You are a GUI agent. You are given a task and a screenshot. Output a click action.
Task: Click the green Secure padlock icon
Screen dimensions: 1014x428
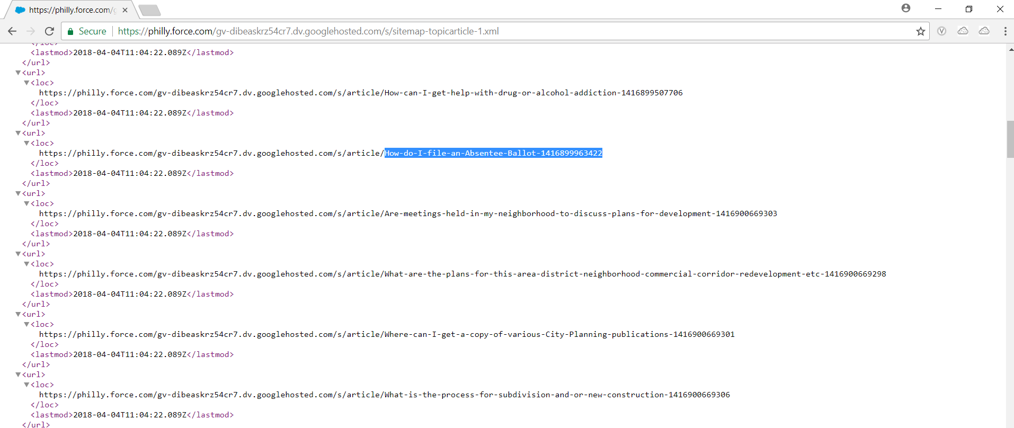70,31
